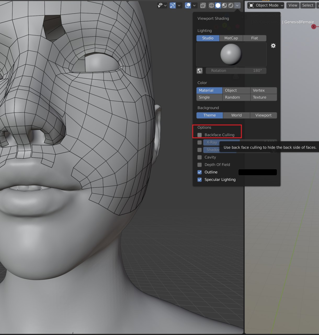Switch to Rendered shading mode icon
The height and width of the screenshot is (335, 319).
coord(231,5)
